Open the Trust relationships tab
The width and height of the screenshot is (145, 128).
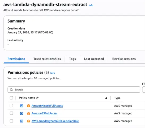click(x=47, y=59)
